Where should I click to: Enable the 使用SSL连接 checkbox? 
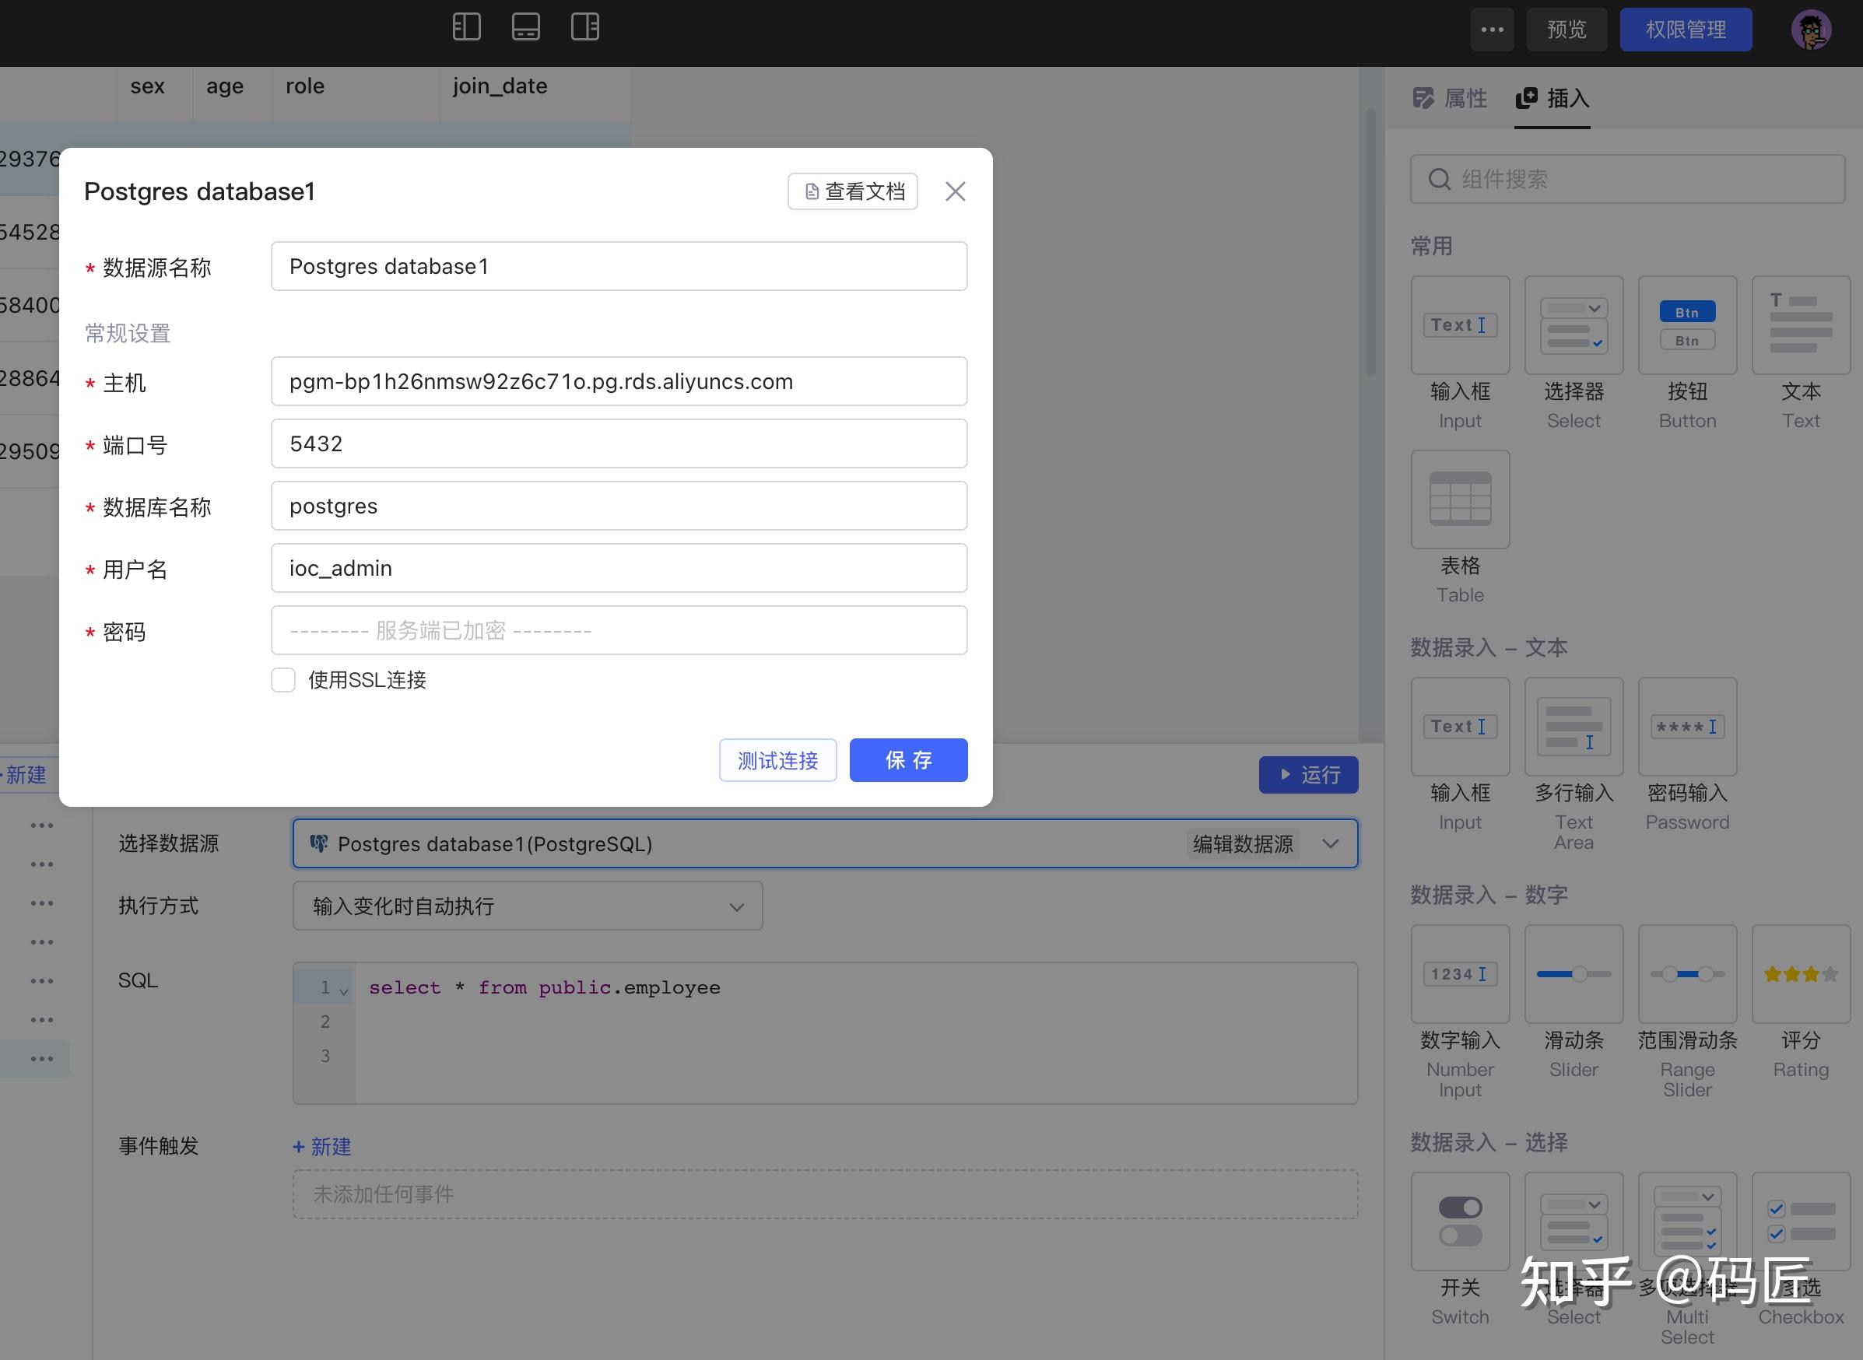click(282, 680)
